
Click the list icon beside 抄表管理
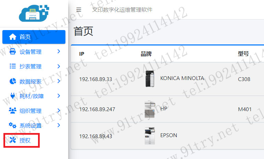[x=13, y=66]
